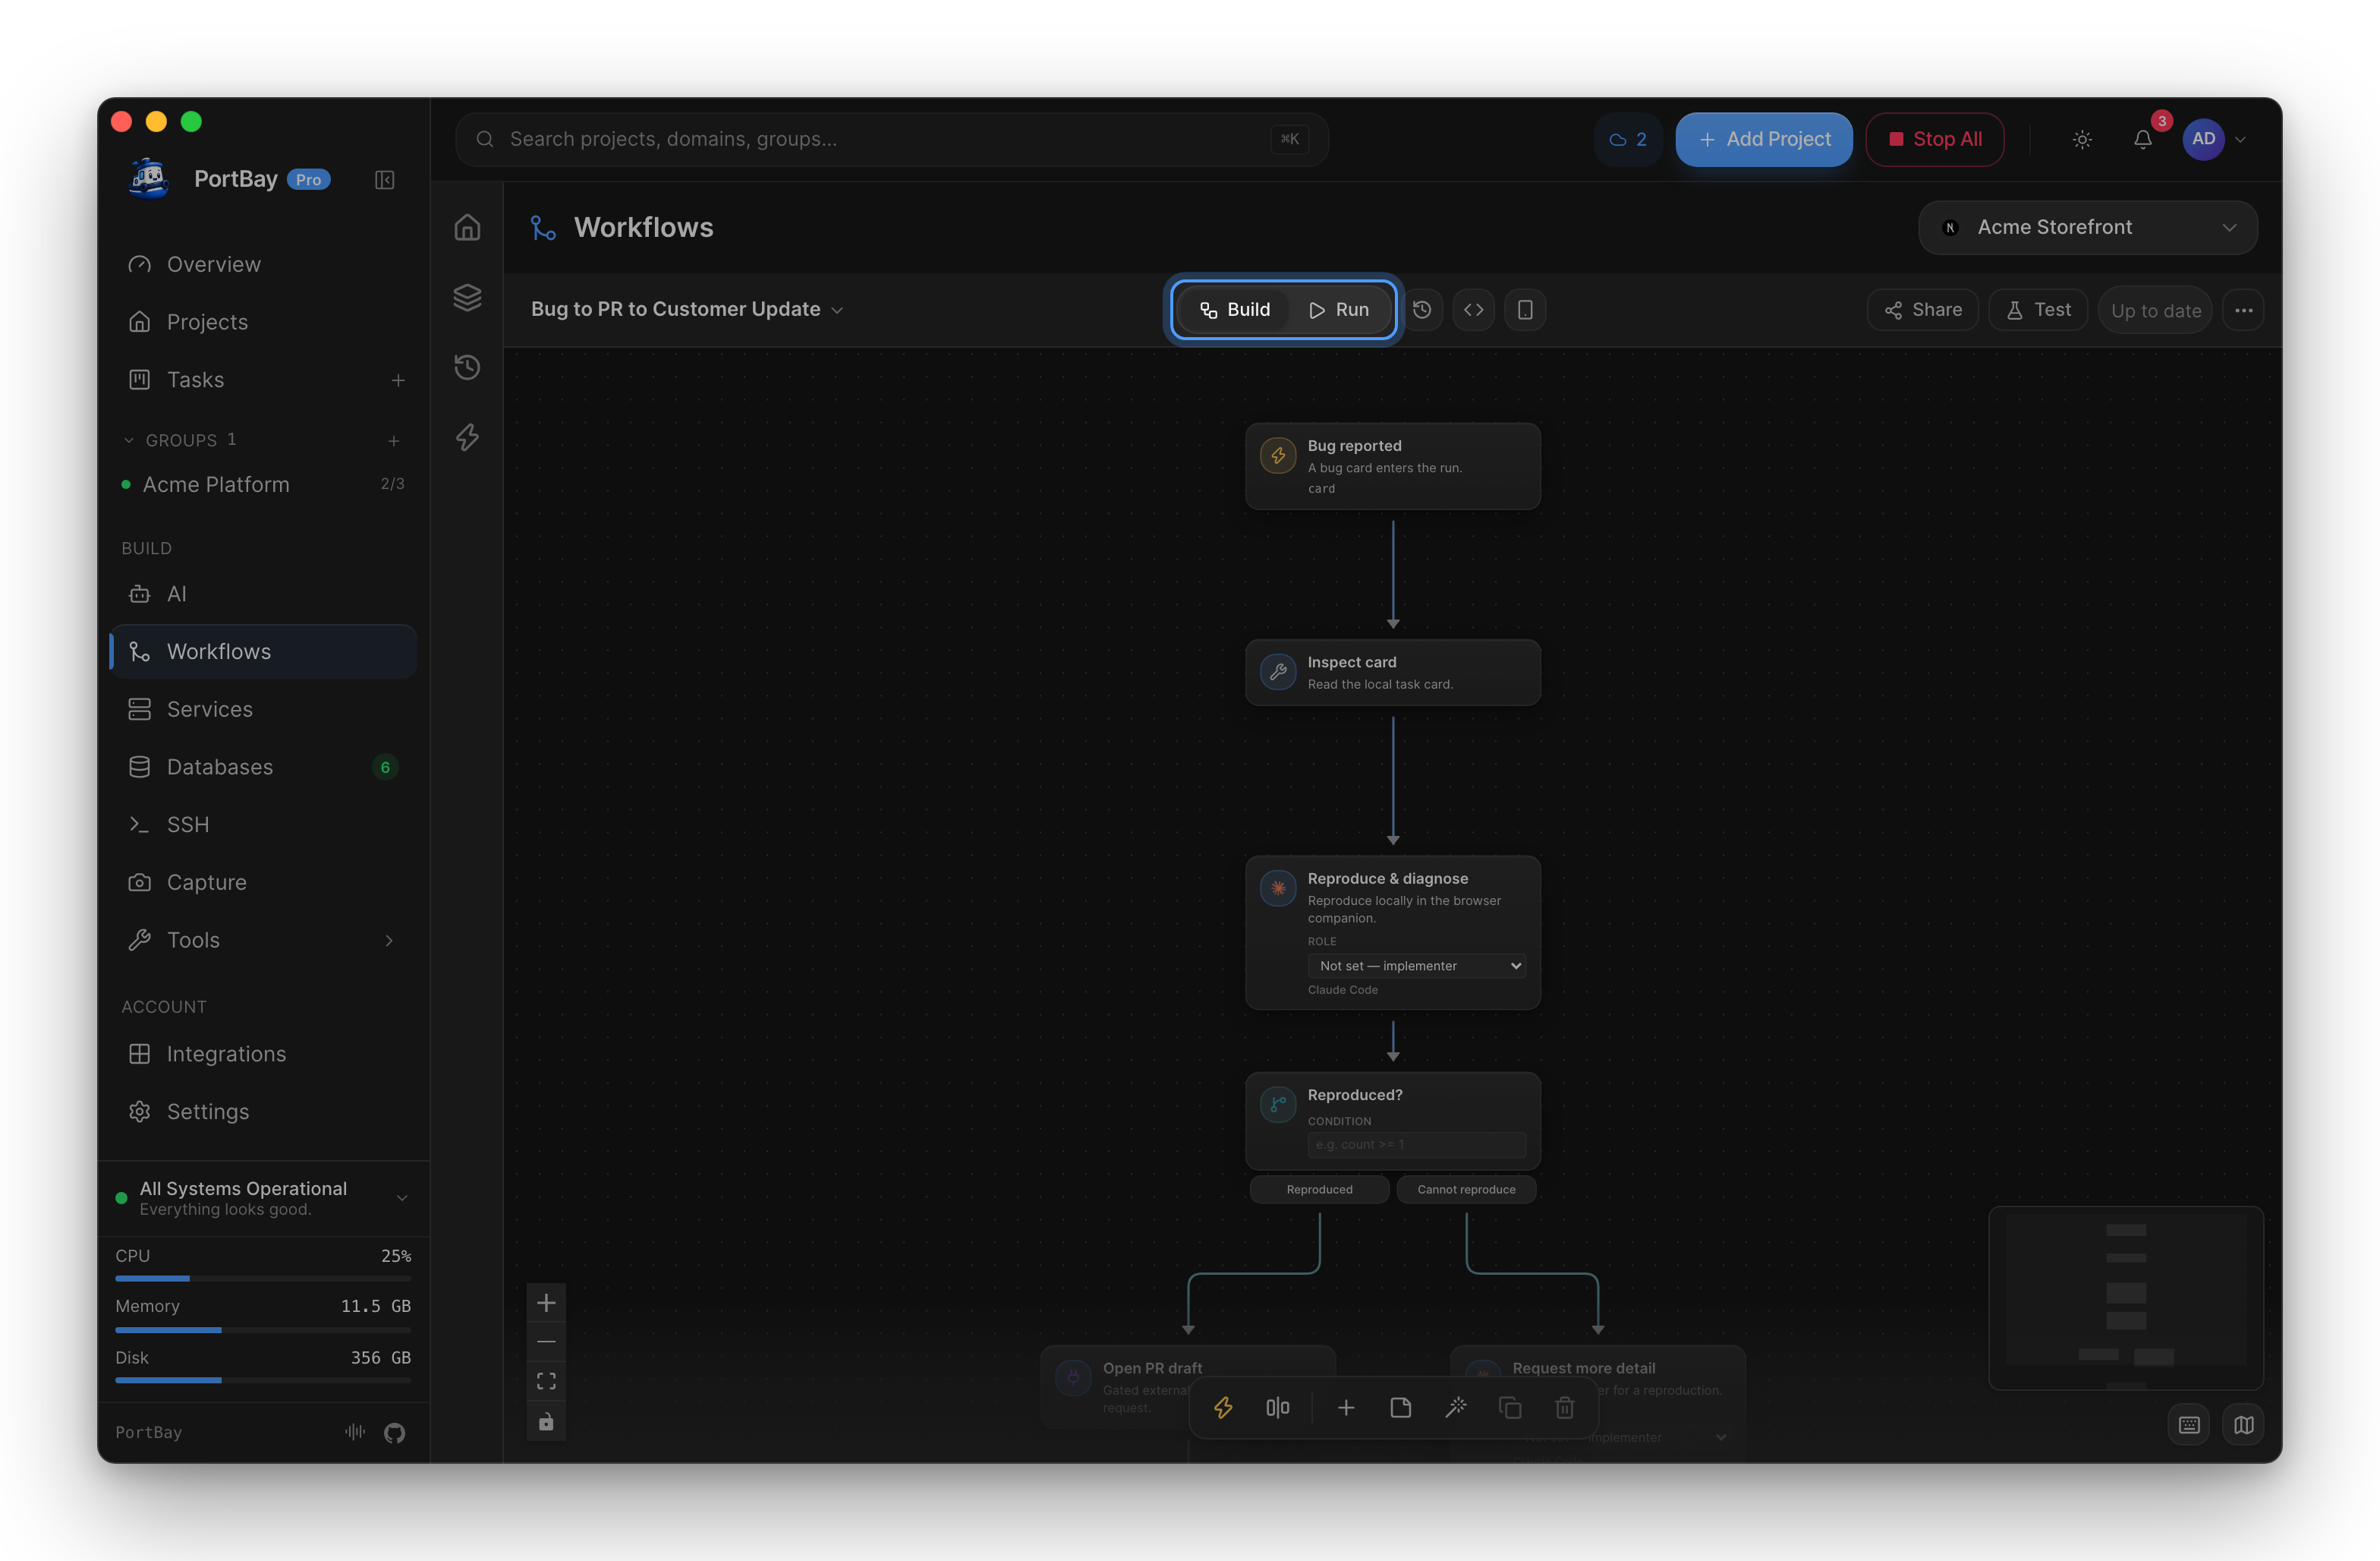The height and width of the screenshot is (1561, 2380).
Task: Open the Acme Storefront project dropdown
Action: pos(2088,228)
